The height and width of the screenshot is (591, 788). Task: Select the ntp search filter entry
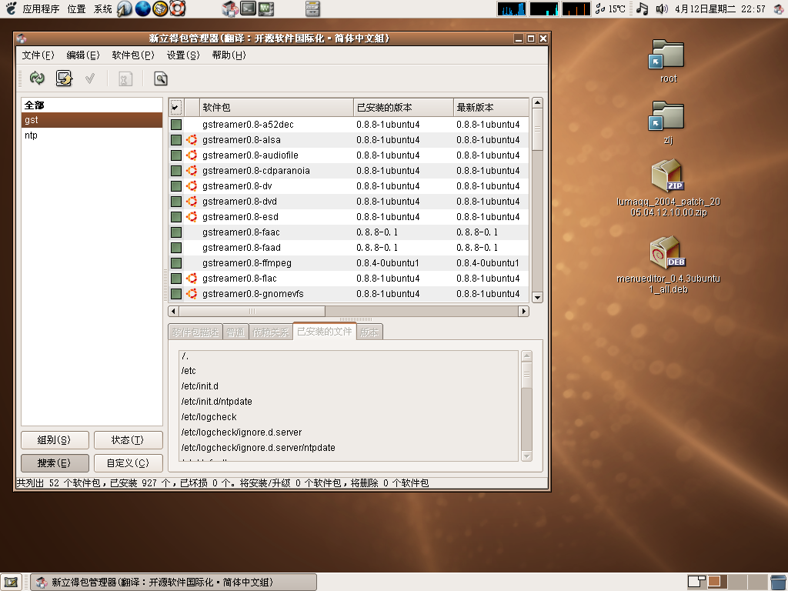point(92,135)
